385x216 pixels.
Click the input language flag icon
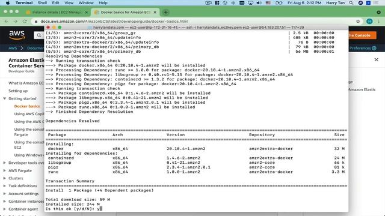pos(268,3)
